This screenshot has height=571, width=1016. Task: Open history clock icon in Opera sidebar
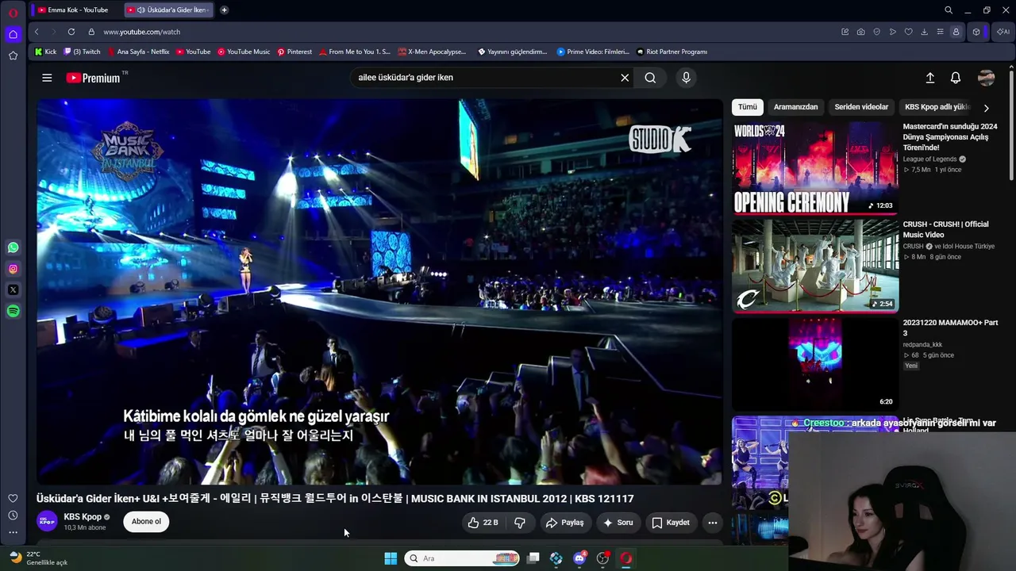tap(13, 515)
